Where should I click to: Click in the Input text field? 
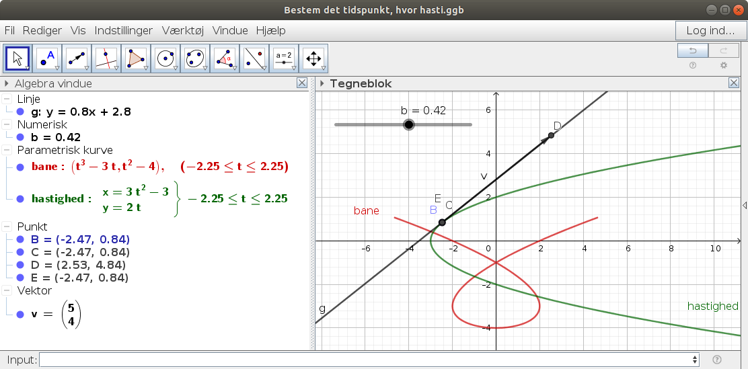click(365, 360)
